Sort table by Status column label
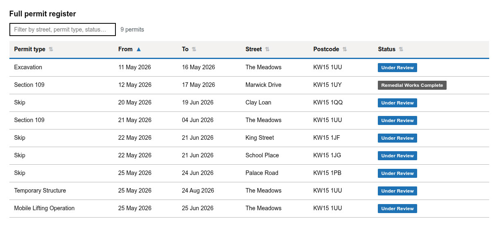 (x=386, y=49)
